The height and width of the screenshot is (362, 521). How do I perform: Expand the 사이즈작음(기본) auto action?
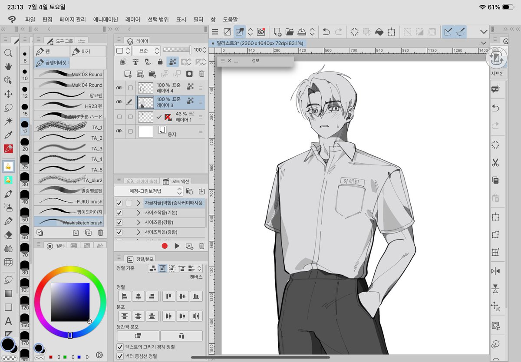[138, 213]
